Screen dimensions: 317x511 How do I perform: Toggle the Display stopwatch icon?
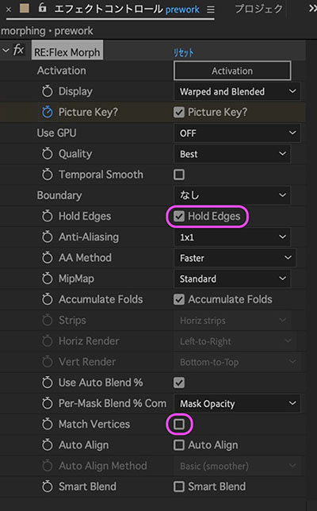coord(48,91)
